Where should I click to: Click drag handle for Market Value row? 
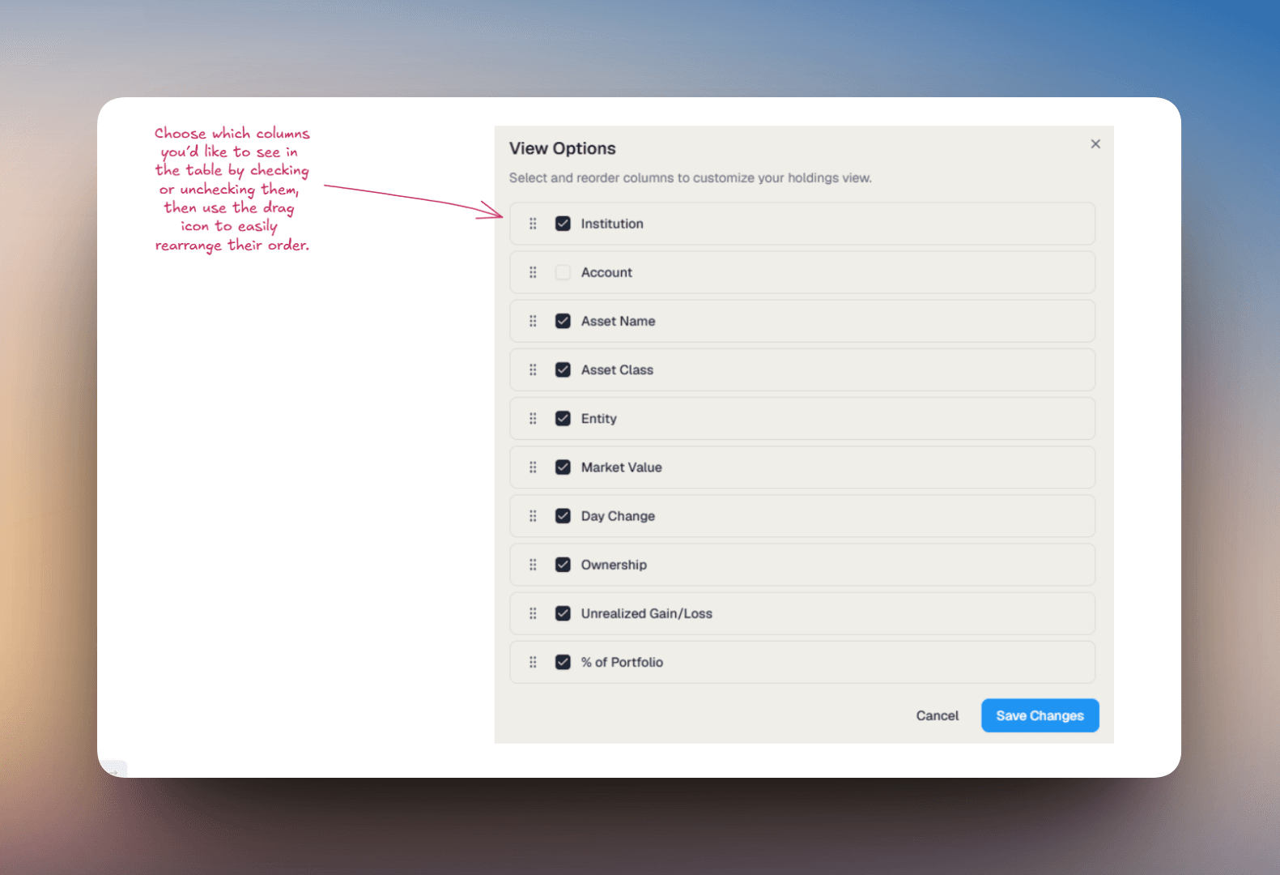[x=533, y=467]
